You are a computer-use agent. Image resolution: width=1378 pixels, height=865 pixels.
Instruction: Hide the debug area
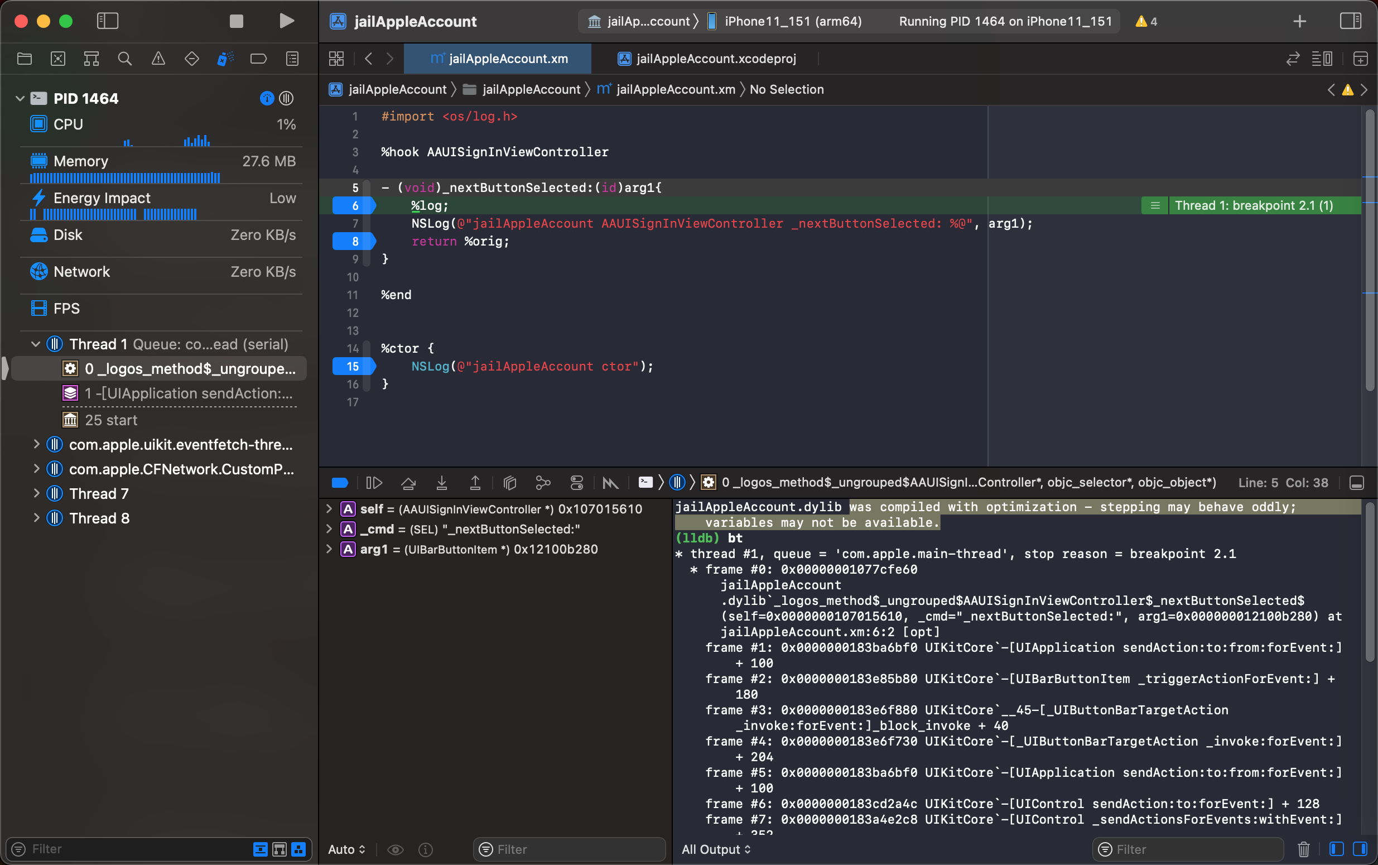tap(1357, 483)
